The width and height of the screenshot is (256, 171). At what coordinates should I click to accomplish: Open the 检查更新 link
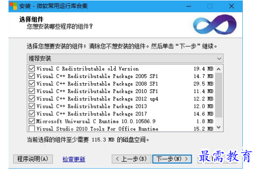pyautogui.click(x=74, y=159)
